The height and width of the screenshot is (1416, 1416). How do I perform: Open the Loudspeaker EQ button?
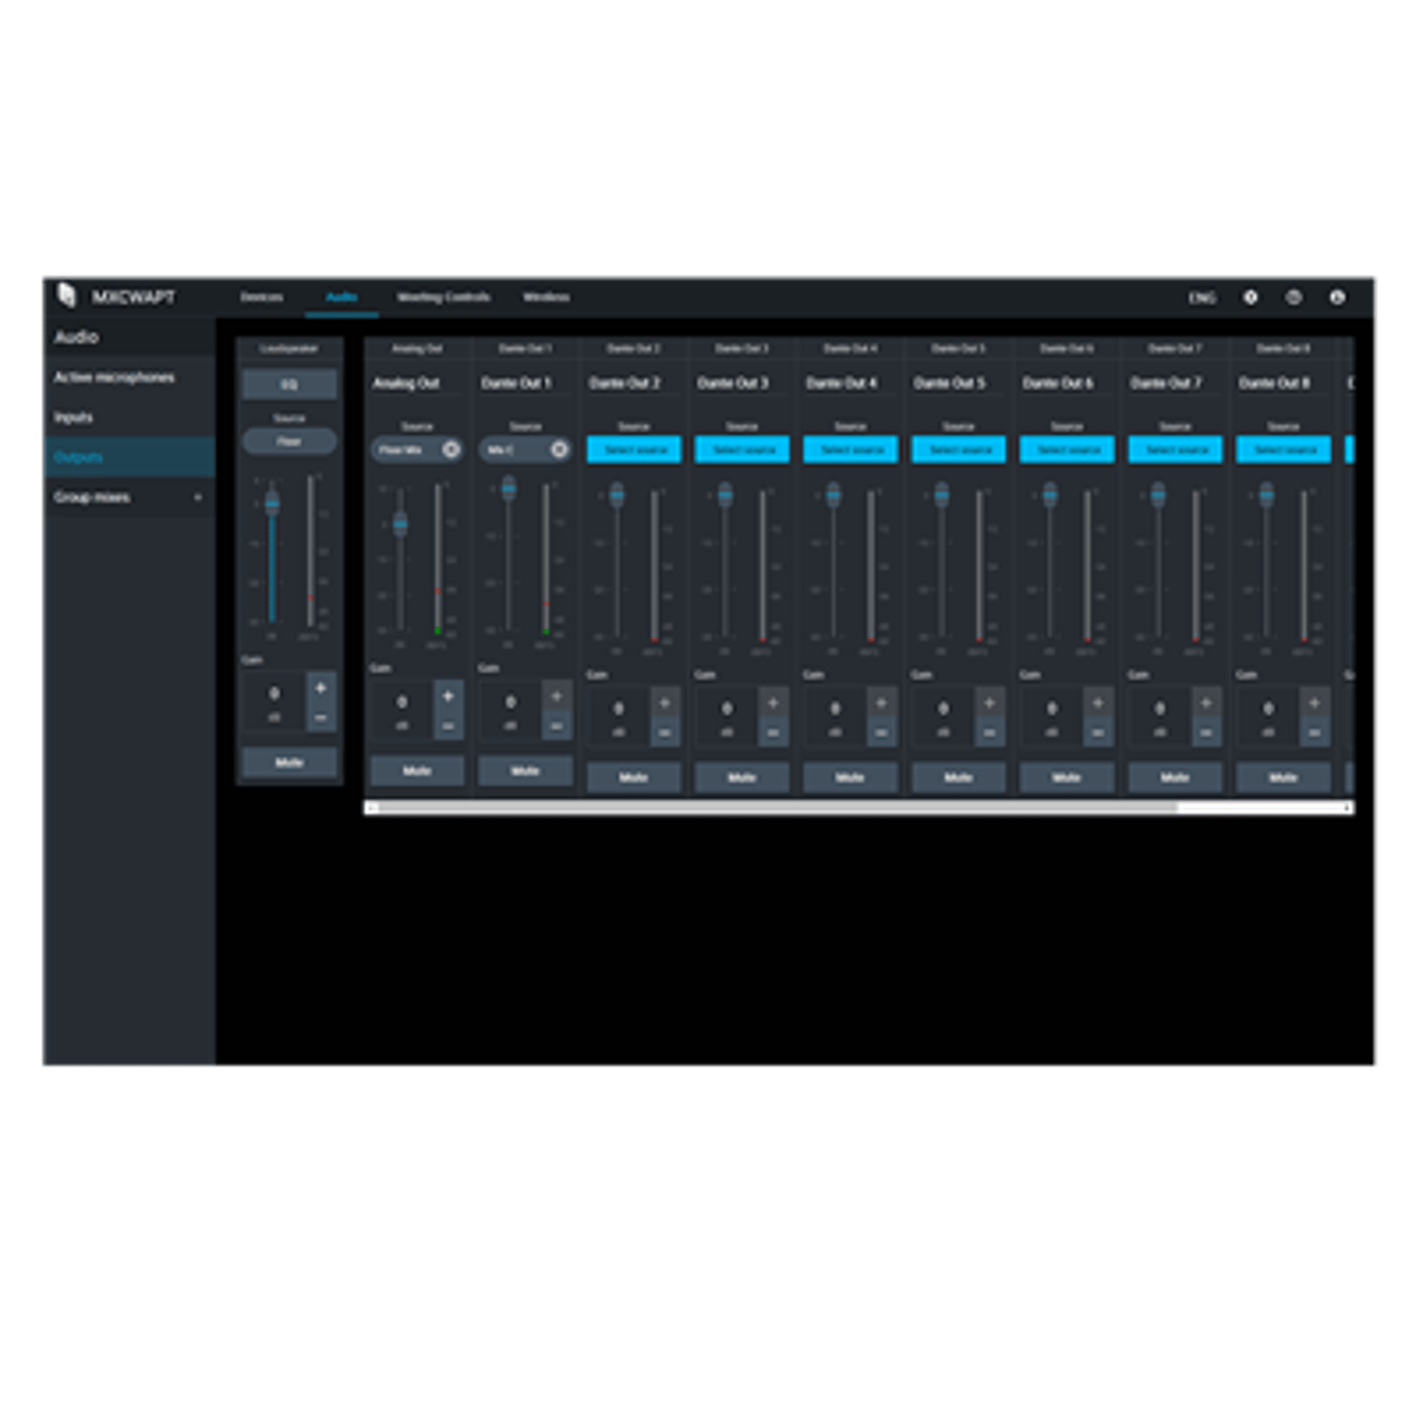click(289, 385)
